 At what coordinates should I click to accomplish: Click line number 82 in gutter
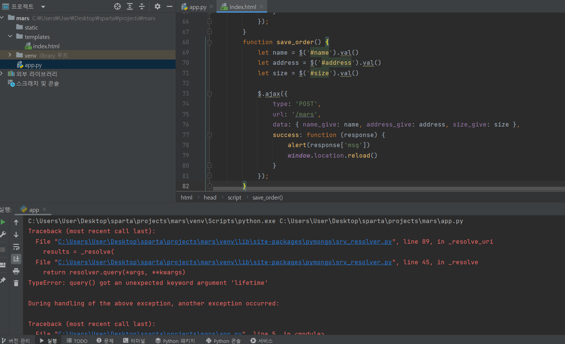coord(186,186)
